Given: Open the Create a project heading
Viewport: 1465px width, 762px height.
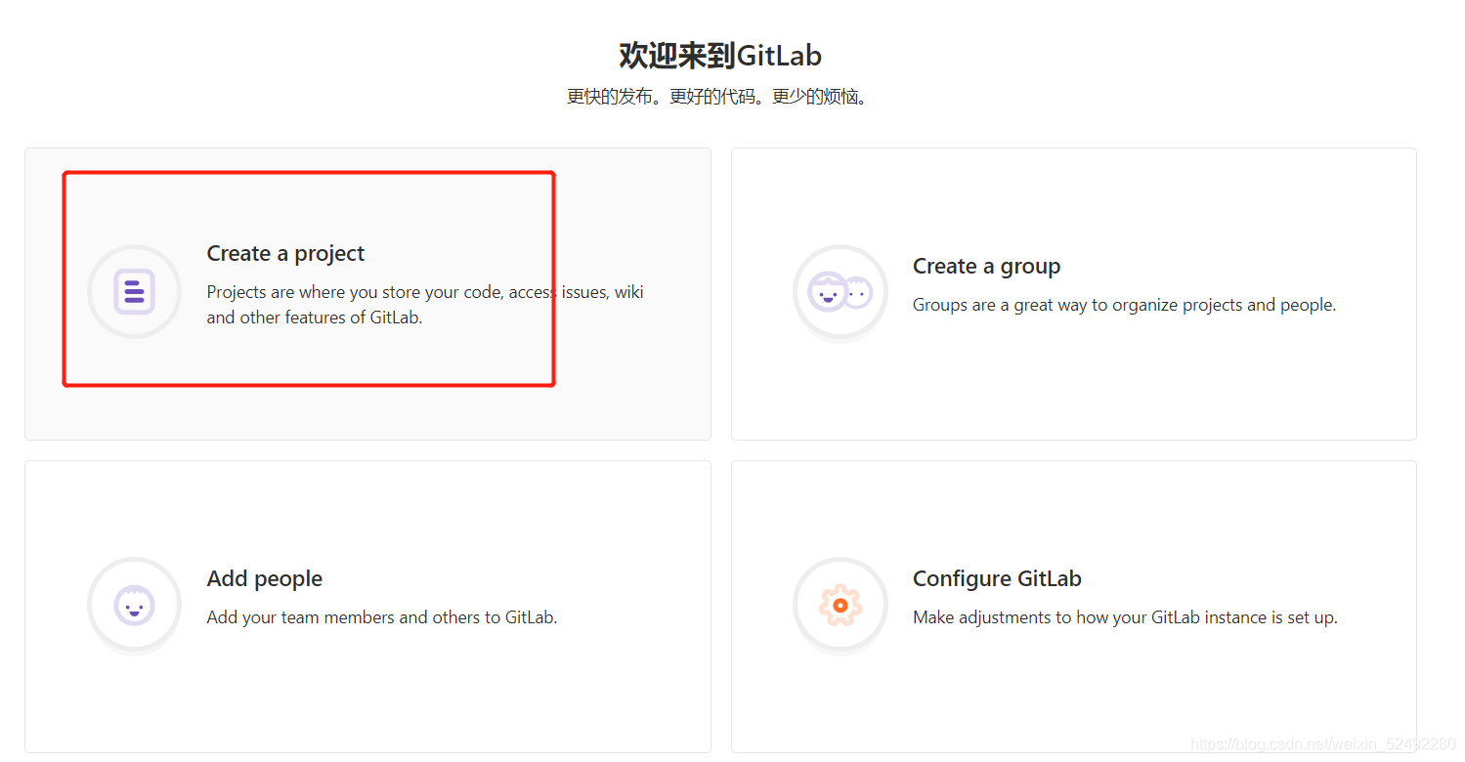Looking at the screenshot, I should coord(285,254).
